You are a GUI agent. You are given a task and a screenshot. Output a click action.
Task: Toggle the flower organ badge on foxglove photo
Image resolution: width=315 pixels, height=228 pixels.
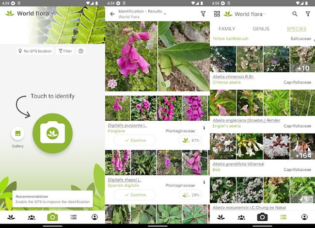[112, 83]
